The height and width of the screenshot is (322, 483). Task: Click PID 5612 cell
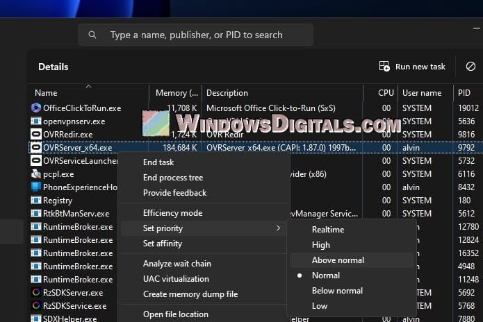(466, 214)
